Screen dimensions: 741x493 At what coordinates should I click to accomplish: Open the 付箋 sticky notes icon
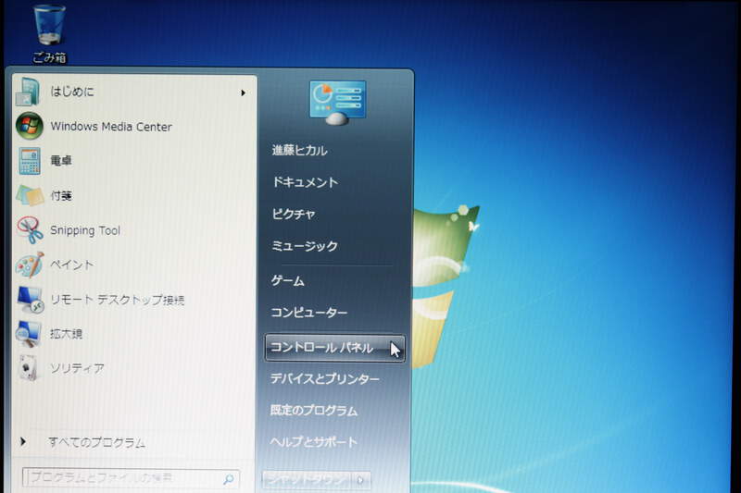click(x=30, y=195)
